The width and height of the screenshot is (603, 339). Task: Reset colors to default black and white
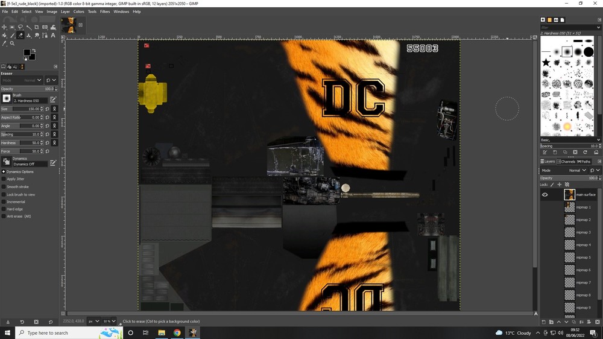[x=25, y=59]
